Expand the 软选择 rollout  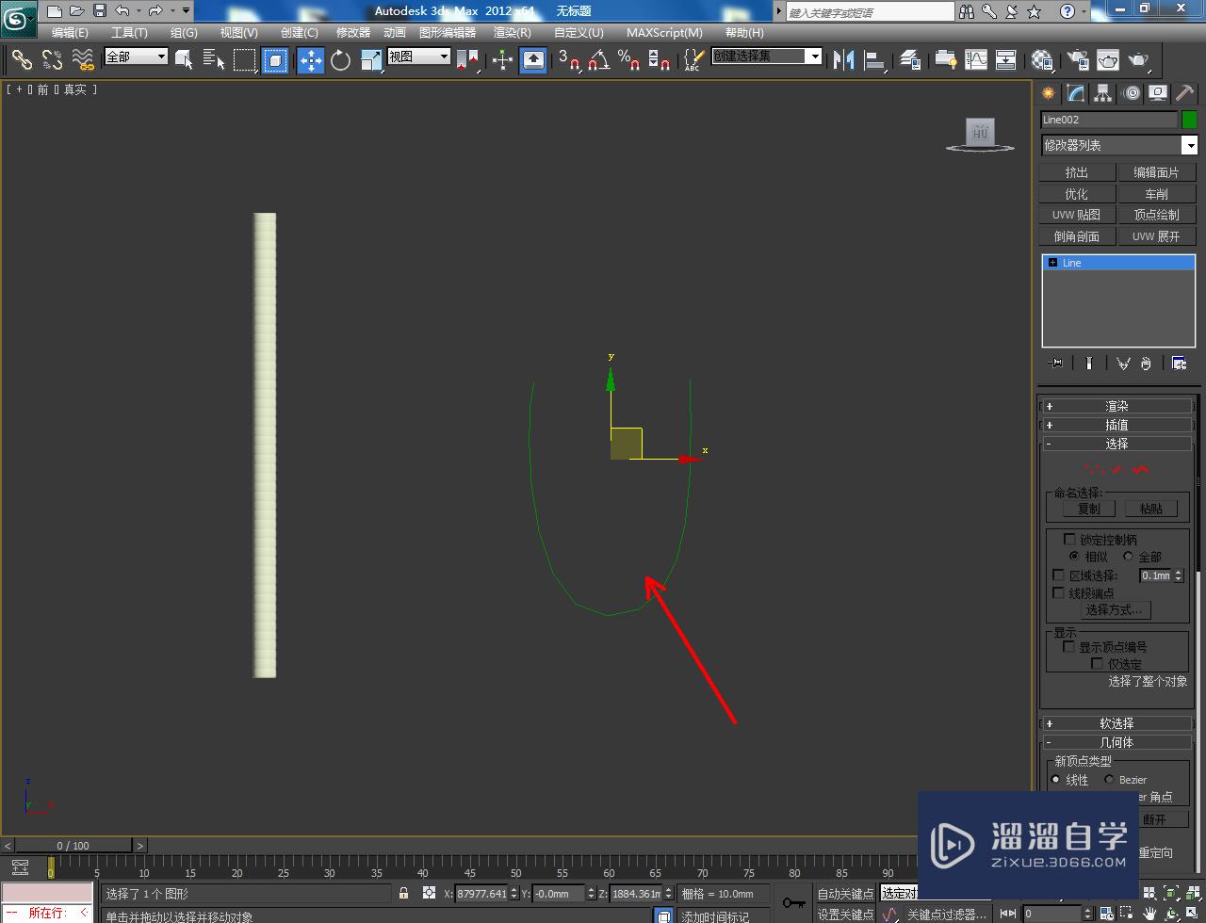click(x=1116, y=723)
